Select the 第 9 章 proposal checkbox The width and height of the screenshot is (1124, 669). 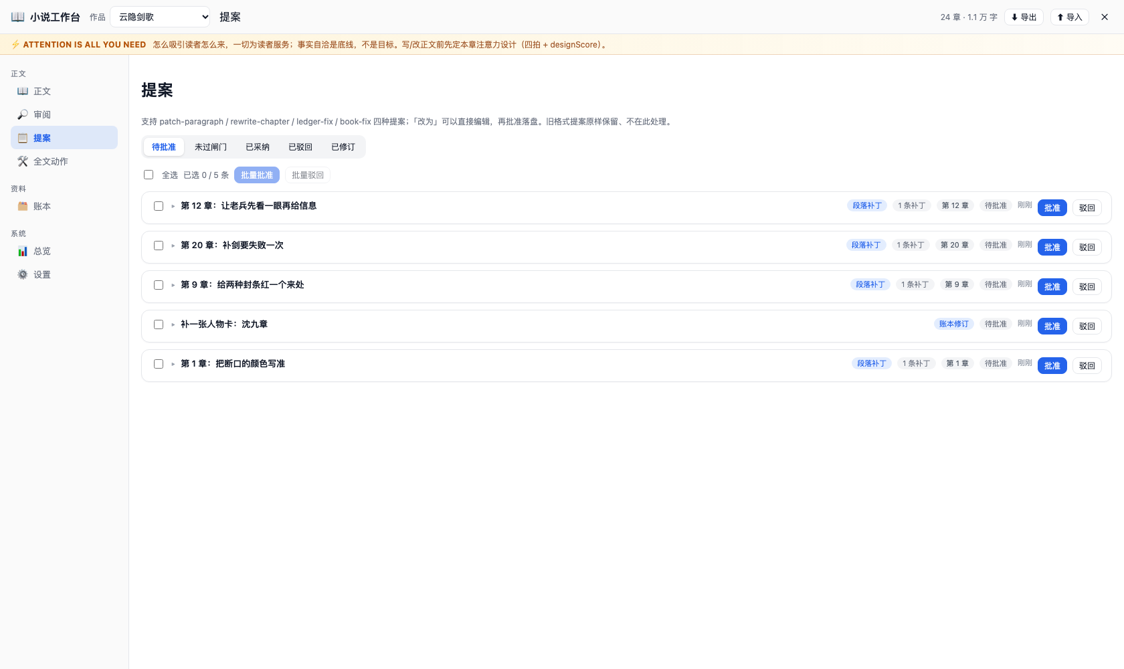(x=159, y=285)
